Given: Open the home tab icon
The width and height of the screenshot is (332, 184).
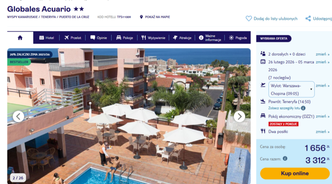Looking at the screenshot, I should click(20, 38).
